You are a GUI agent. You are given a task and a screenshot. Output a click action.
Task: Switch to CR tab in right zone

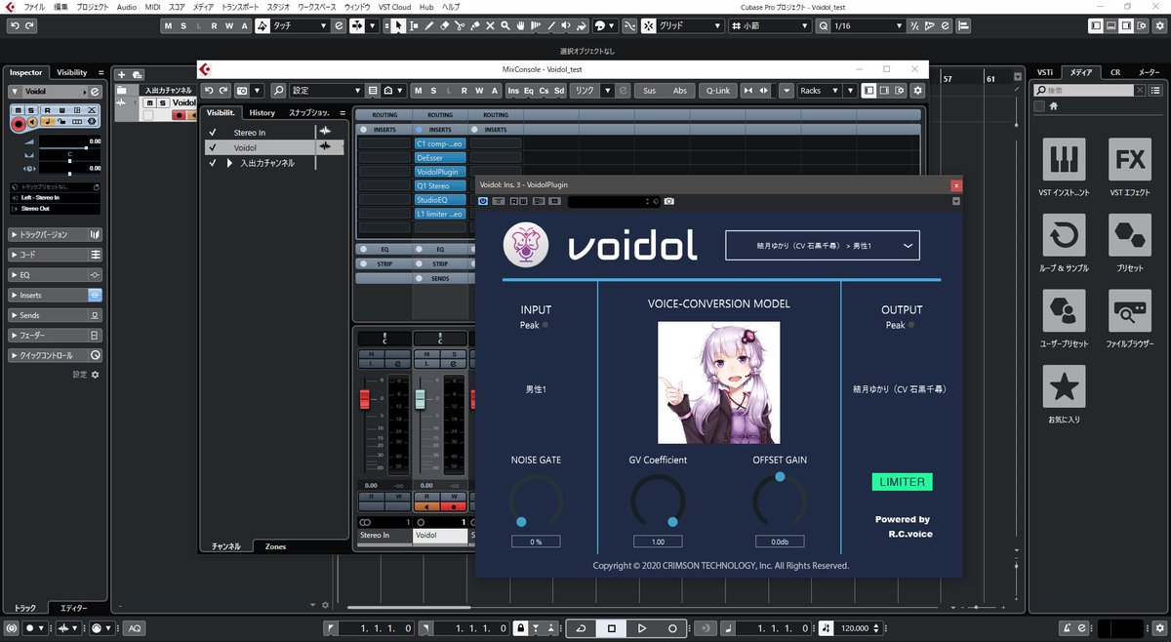click(1114, 72)
